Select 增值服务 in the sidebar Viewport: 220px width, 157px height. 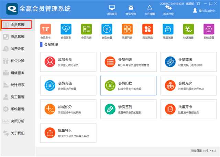tap(18, 73)
